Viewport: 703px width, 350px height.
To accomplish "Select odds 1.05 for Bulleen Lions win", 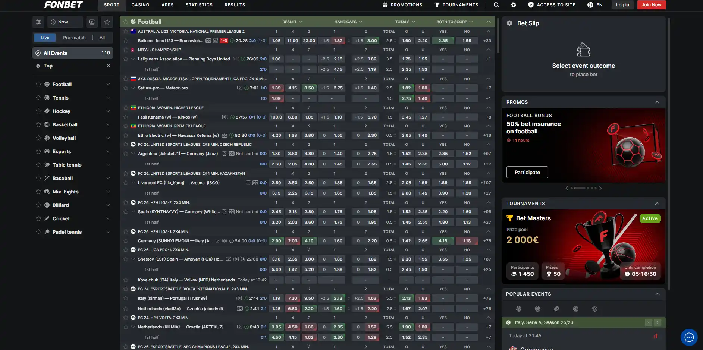I will pos(276,41).
